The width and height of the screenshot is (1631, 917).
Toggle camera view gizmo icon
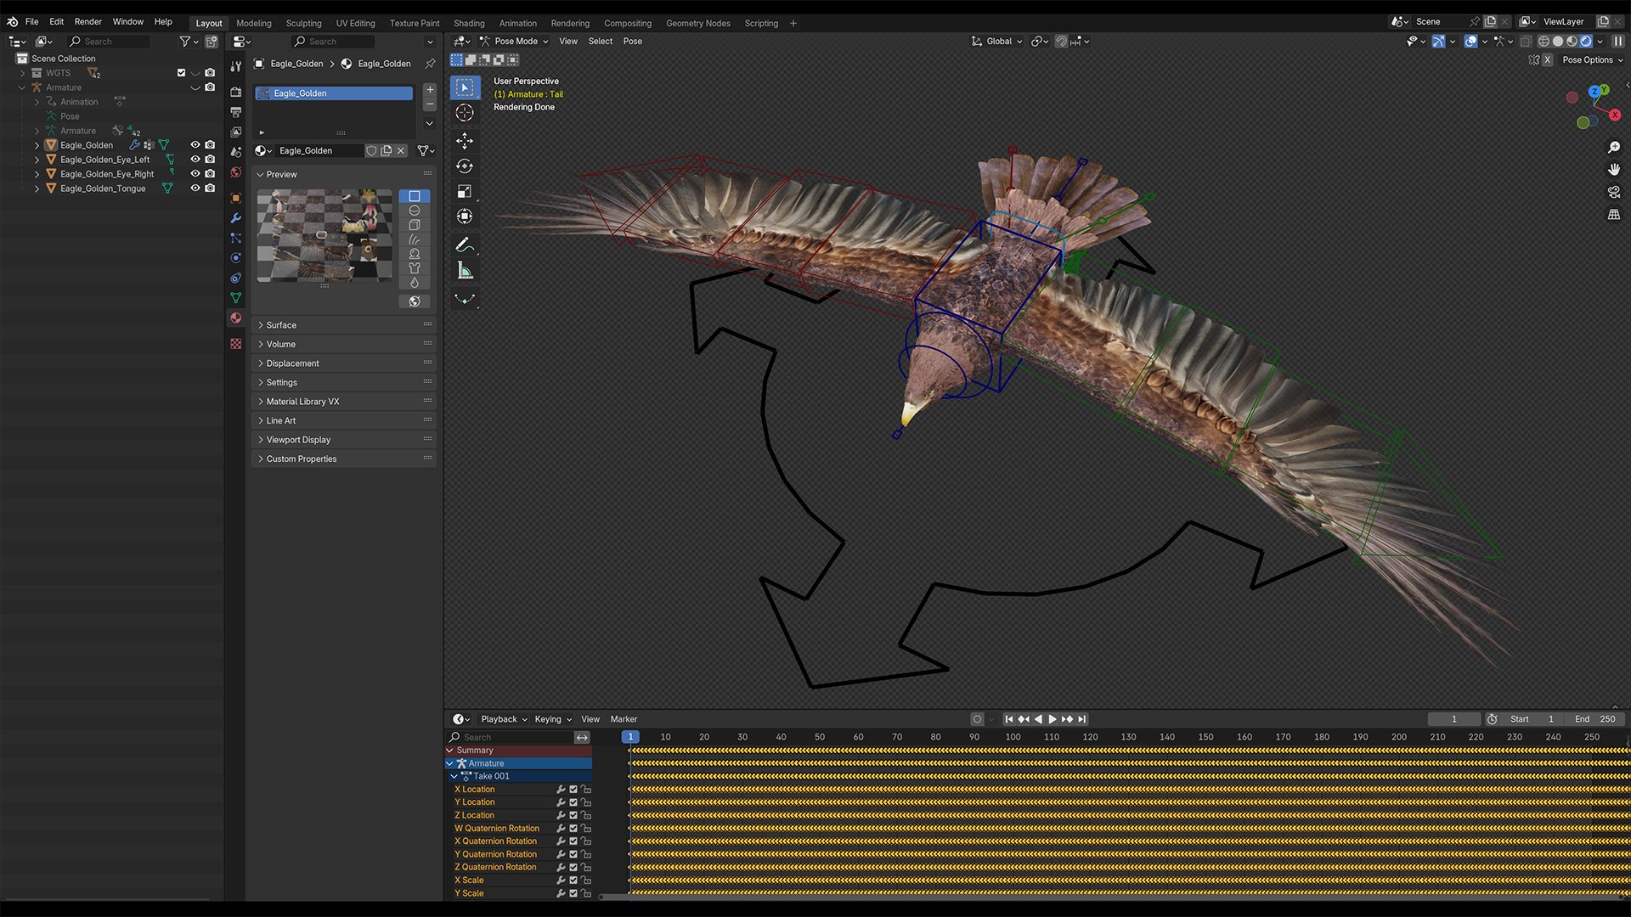(1614, 193)
